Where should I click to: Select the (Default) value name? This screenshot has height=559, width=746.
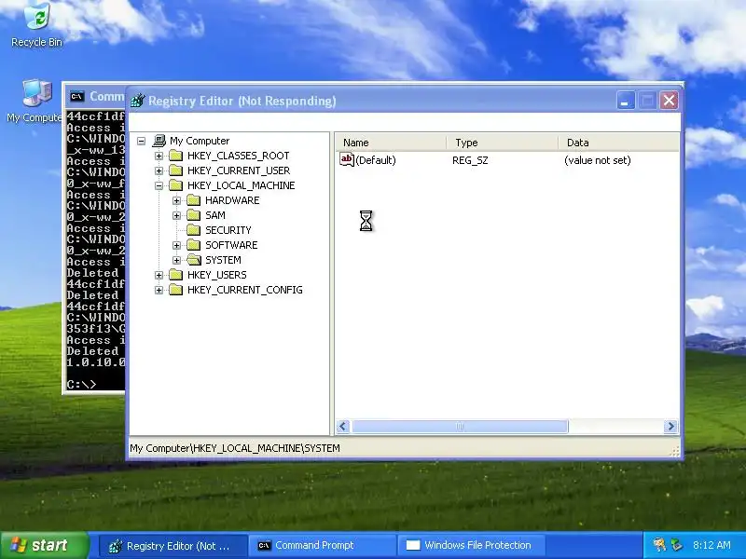(x=376, y=160)
